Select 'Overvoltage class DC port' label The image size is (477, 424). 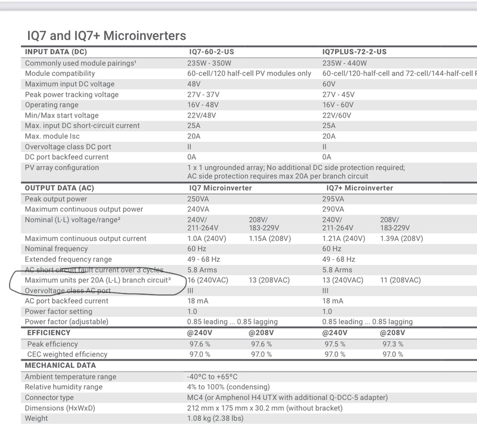68,147
